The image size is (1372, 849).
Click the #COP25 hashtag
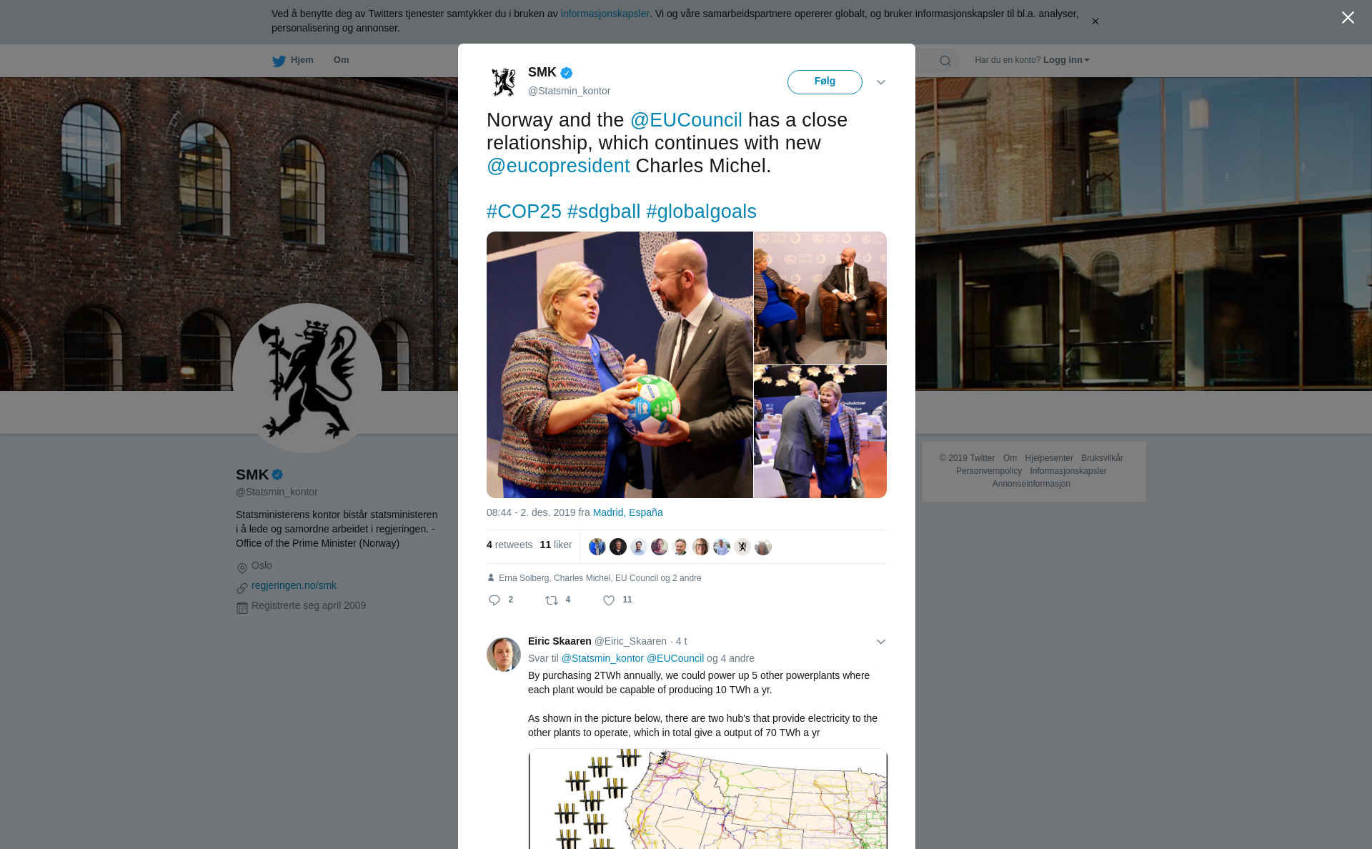524,212
